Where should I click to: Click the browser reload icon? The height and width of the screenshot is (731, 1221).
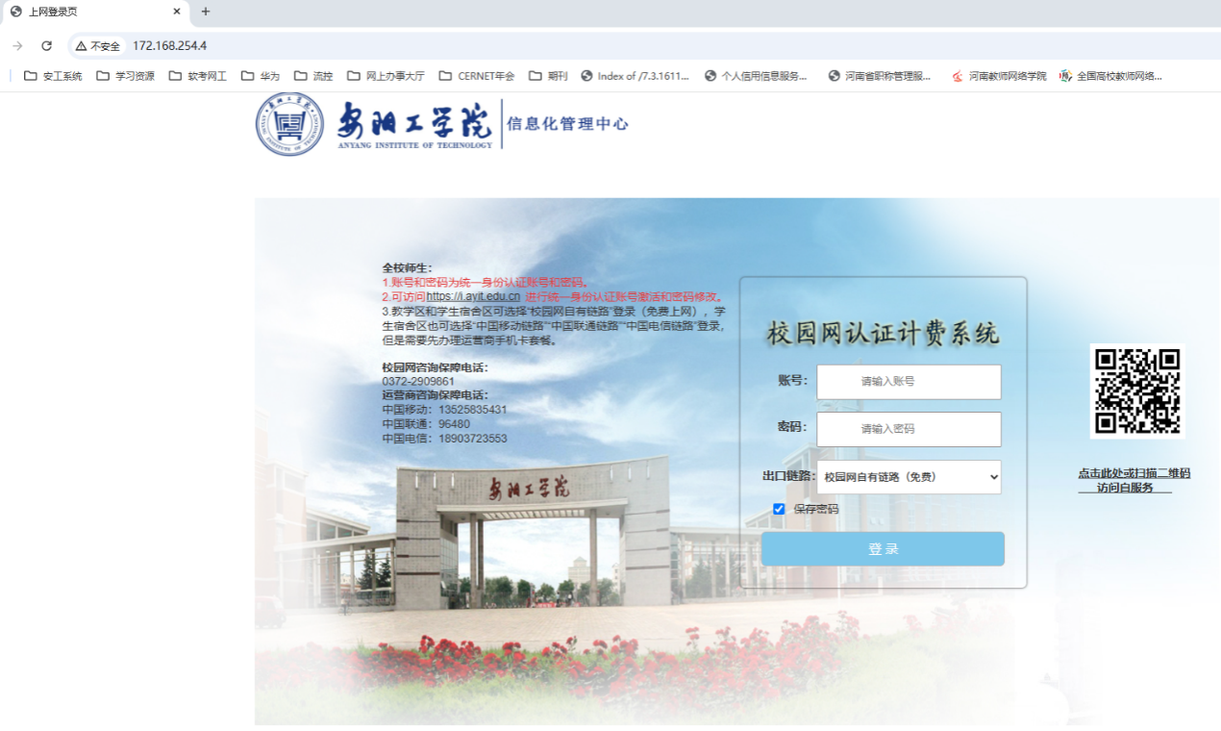click(46, 46)
